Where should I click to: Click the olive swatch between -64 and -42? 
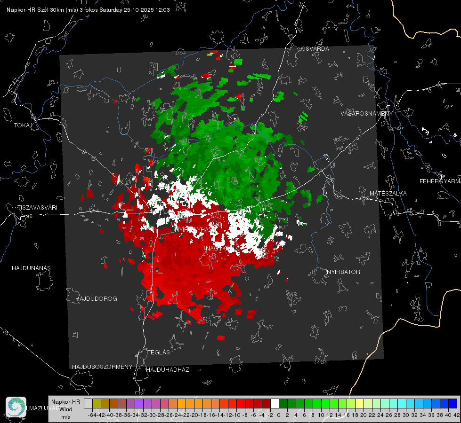pyautogui.click(x=97, y=404)
